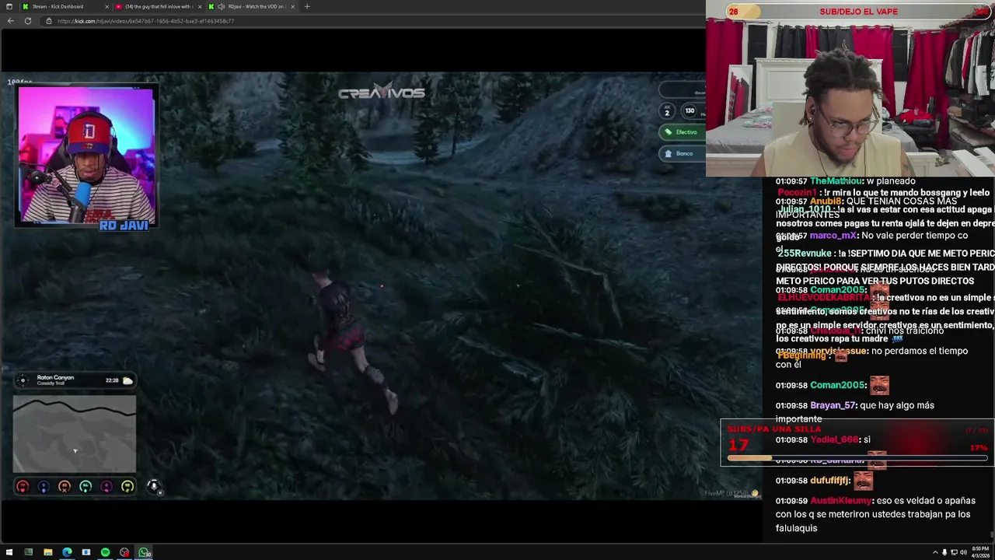This screenshot has width=995, height=560.
Task: Click the site lock icon in address bar
Action: (x=49, y=21)
